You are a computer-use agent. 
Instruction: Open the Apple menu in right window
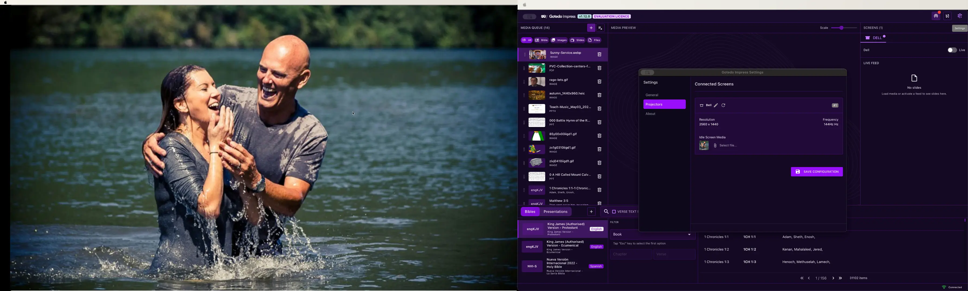point(525,5)
